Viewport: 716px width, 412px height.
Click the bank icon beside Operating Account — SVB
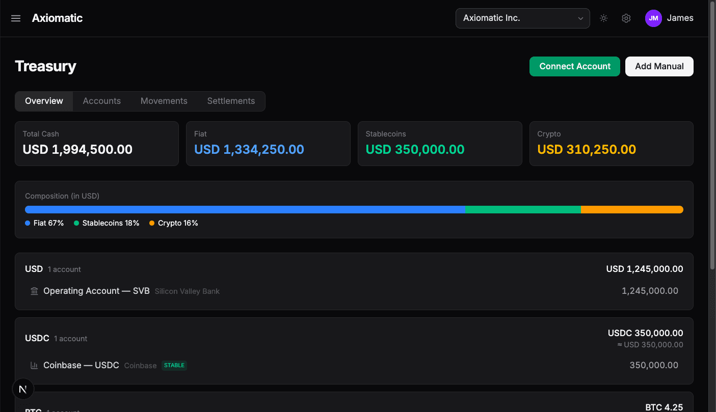coord(34,291)
